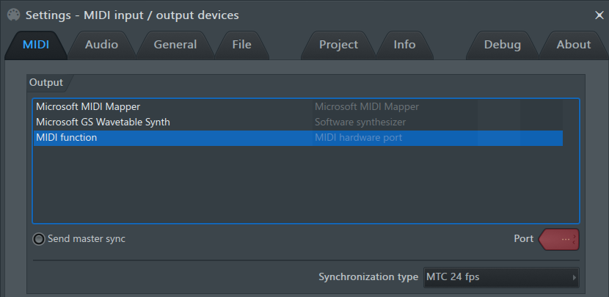Viewport: 609px width, 297px height.
Task: Click the Output panel label
Action: pos(45,83)
